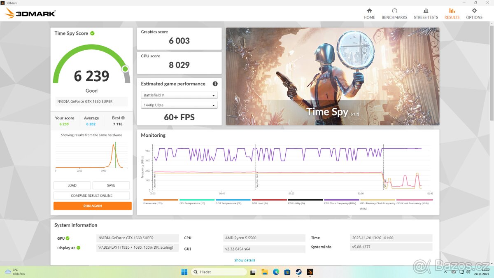Open the Steam icon in the taskbar

pyautogui.click(x=298, y=272)
